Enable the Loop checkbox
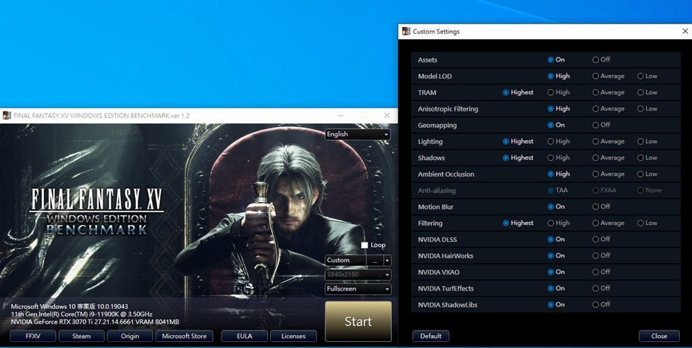Screen dimensions: 692x348 [x=364, y=245]
